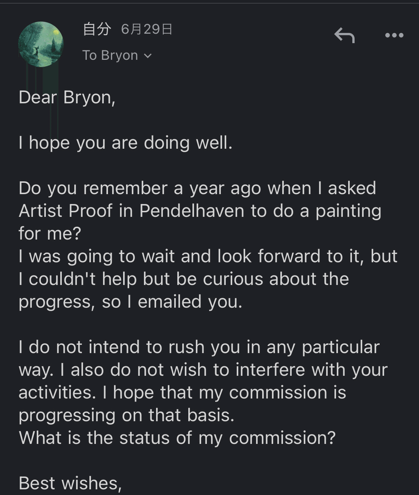
Task: Click the line "I hope you are doing well."
Action: (125, 143)
